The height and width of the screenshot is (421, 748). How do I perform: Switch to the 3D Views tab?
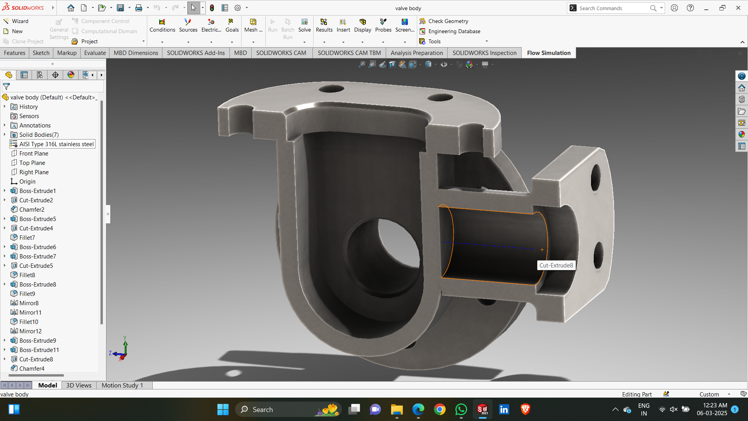click(79, 385)
